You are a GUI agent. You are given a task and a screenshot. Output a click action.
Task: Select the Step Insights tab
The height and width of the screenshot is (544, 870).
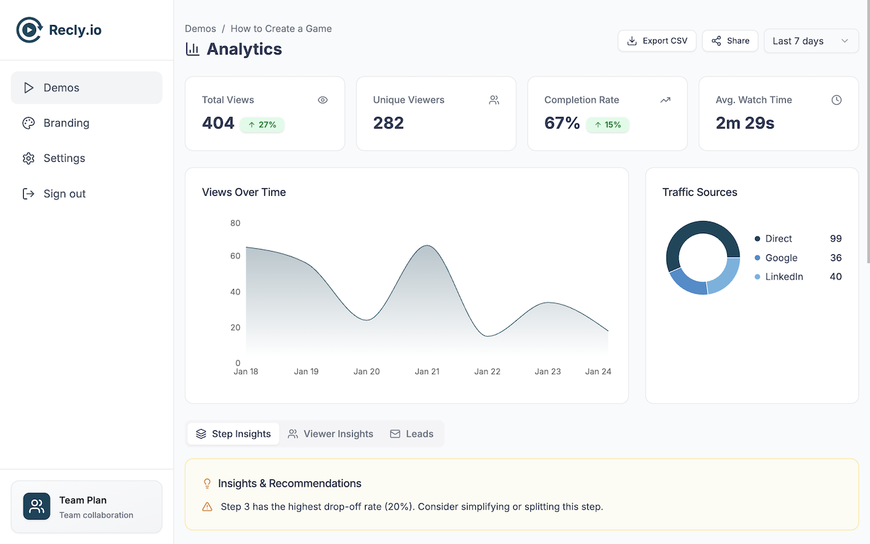point(233,434)
